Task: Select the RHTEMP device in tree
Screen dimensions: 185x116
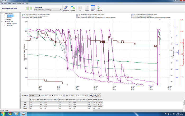Action: [10, 25]
